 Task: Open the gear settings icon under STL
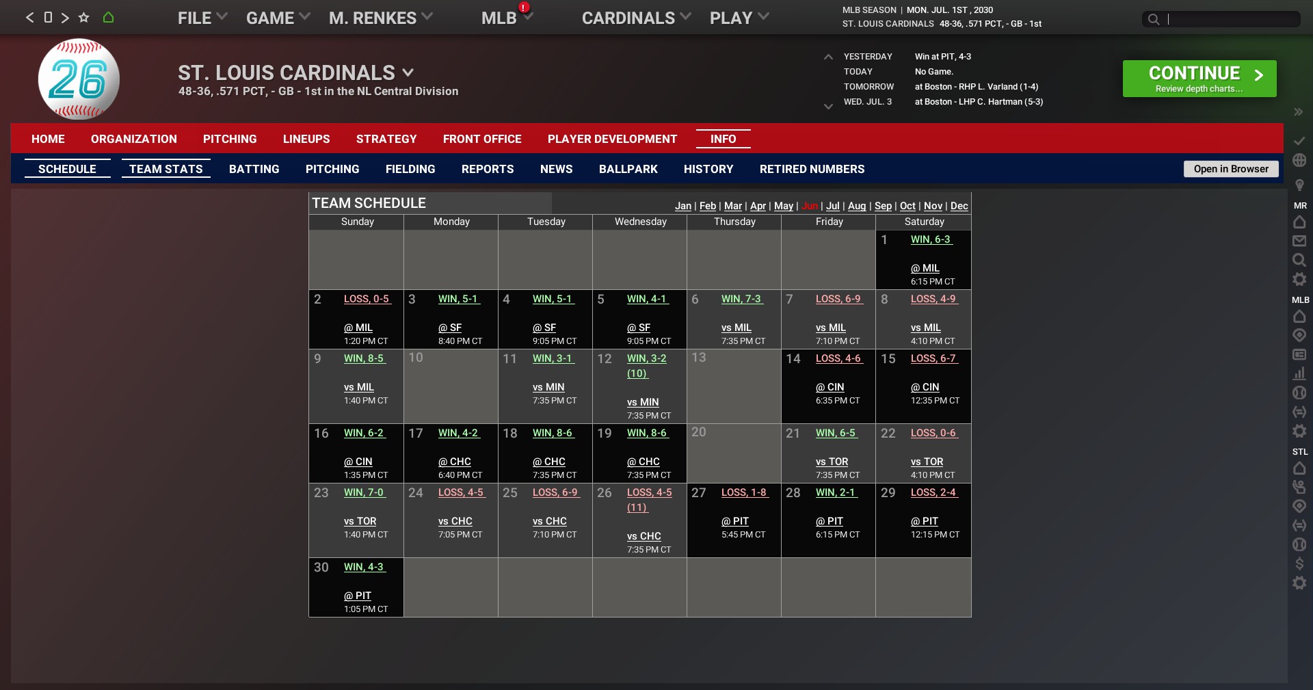click(1299, 583)
